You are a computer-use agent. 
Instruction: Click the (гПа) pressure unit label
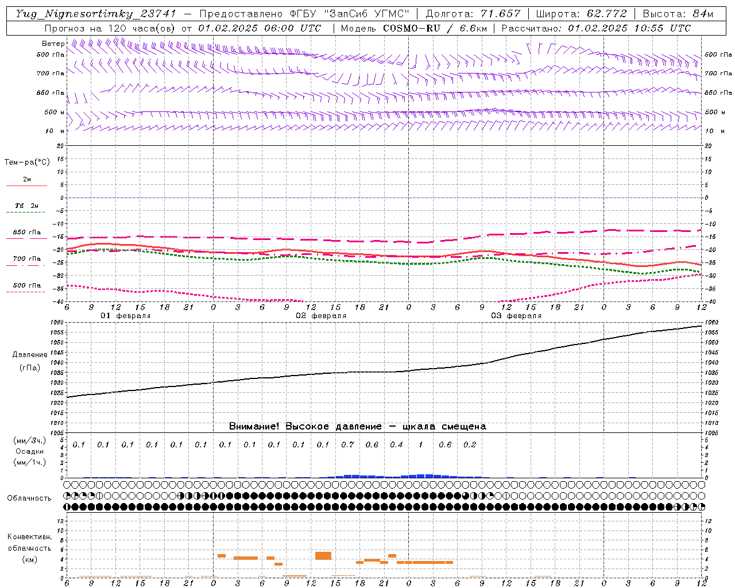click(30, 367)
